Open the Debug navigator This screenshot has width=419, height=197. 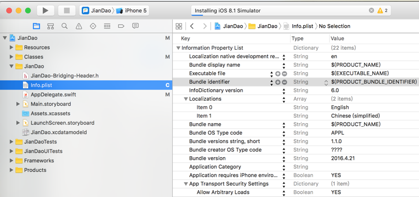tap(107, 26)
